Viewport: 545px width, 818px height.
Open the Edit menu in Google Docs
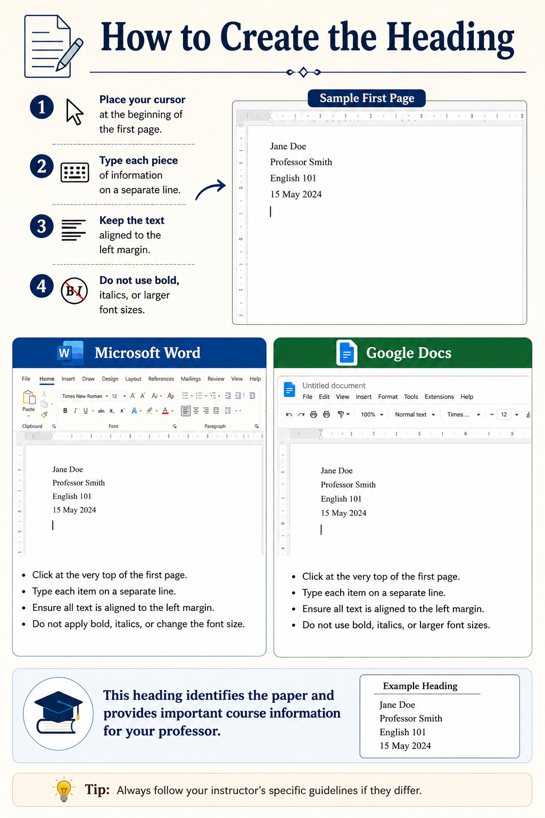tap(324, 397)
